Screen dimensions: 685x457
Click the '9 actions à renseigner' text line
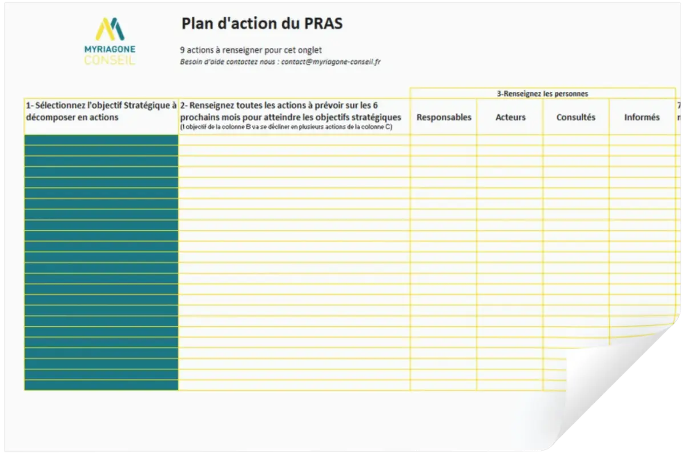point(251,50)
